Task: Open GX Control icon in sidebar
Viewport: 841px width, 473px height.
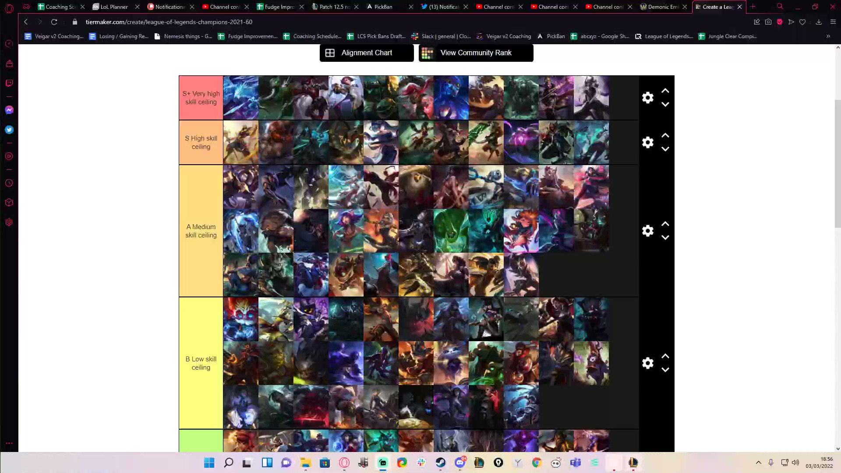Action: point(9,44)
